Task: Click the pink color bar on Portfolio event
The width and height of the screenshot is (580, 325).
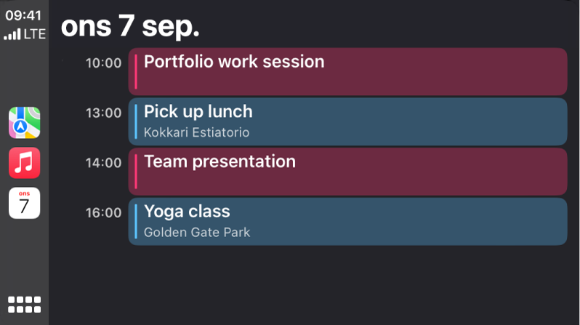Action: (136, 71)
